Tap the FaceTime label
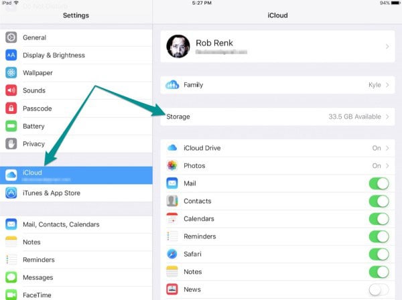Viewport: 402px width, 300px height. pos(37,295)
